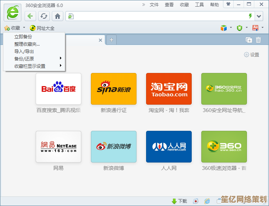Screen dimensions: 269x206
Task: Go to the home page icon
Action: (x=57, y=16)
